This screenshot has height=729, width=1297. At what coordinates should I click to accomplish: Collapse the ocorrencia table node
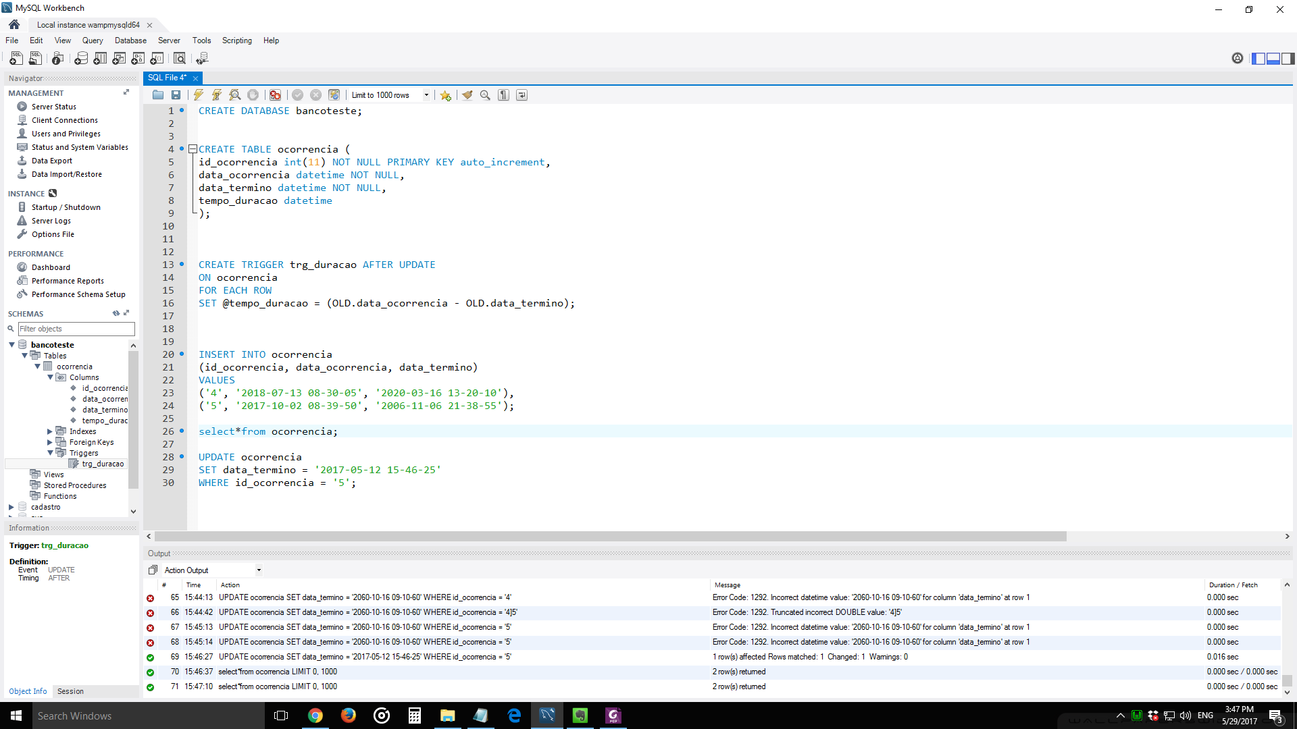pyautogui.click(x=38, y=367)
